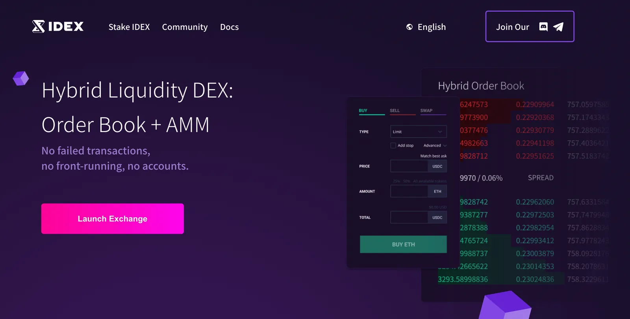This screenshot has width=630, height=319.
Task: Click Join Our button
Action: 530,26
